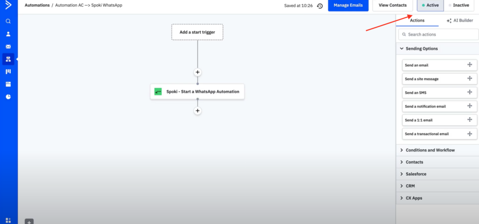Open Deals pipeline sidebar icon
Viewport: 479px width, 224px height.
8,71
